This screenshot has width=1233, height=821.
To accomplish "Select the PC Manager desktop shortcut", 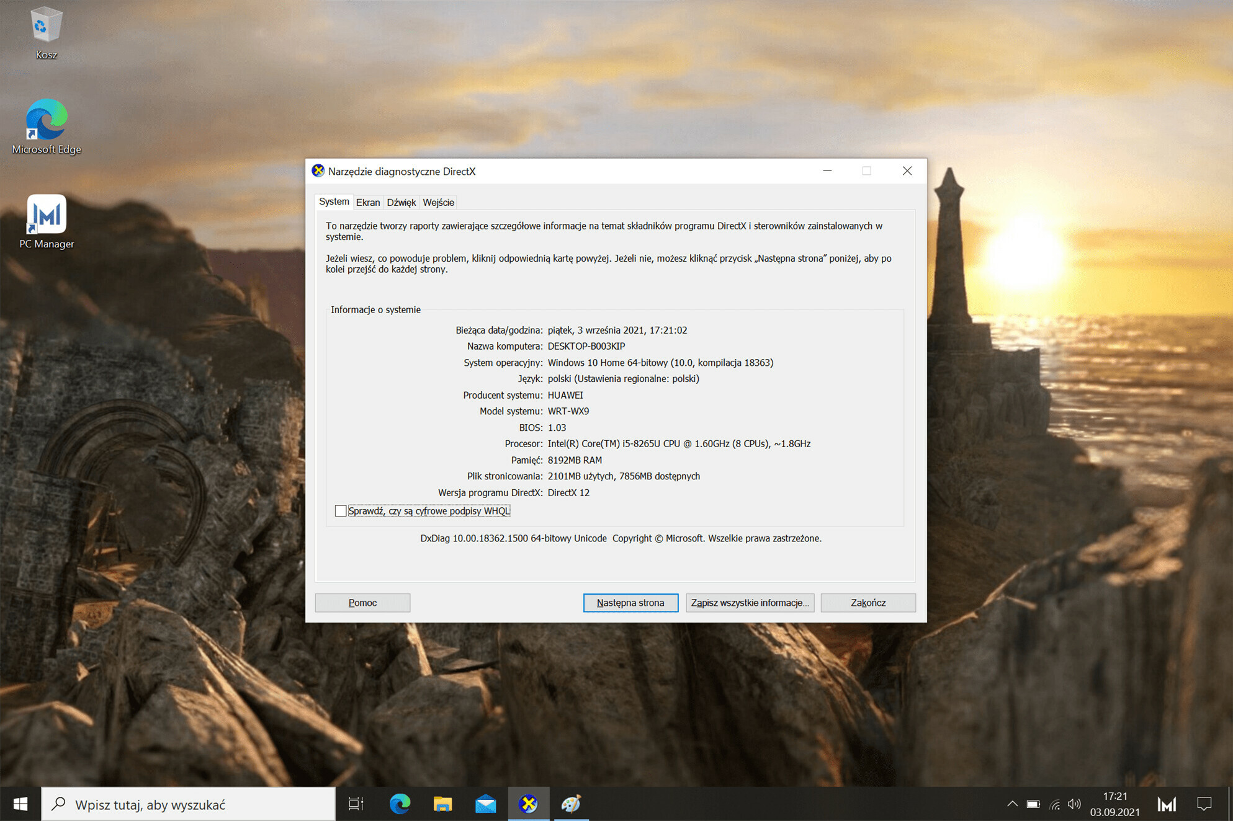I will tap(47, 221).
